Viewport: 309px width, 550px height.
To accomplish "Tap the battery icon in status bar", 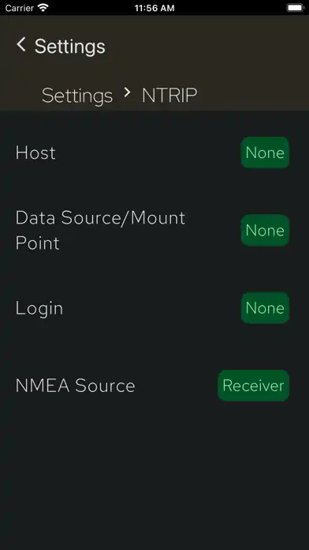I will point(296,8).
